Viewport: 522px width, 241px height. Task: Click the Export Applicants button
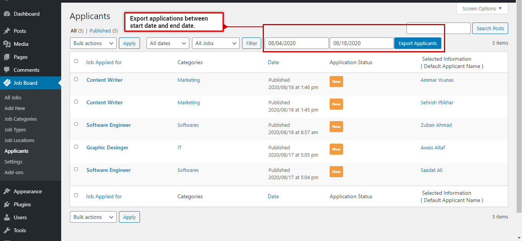tap(418, 43)
